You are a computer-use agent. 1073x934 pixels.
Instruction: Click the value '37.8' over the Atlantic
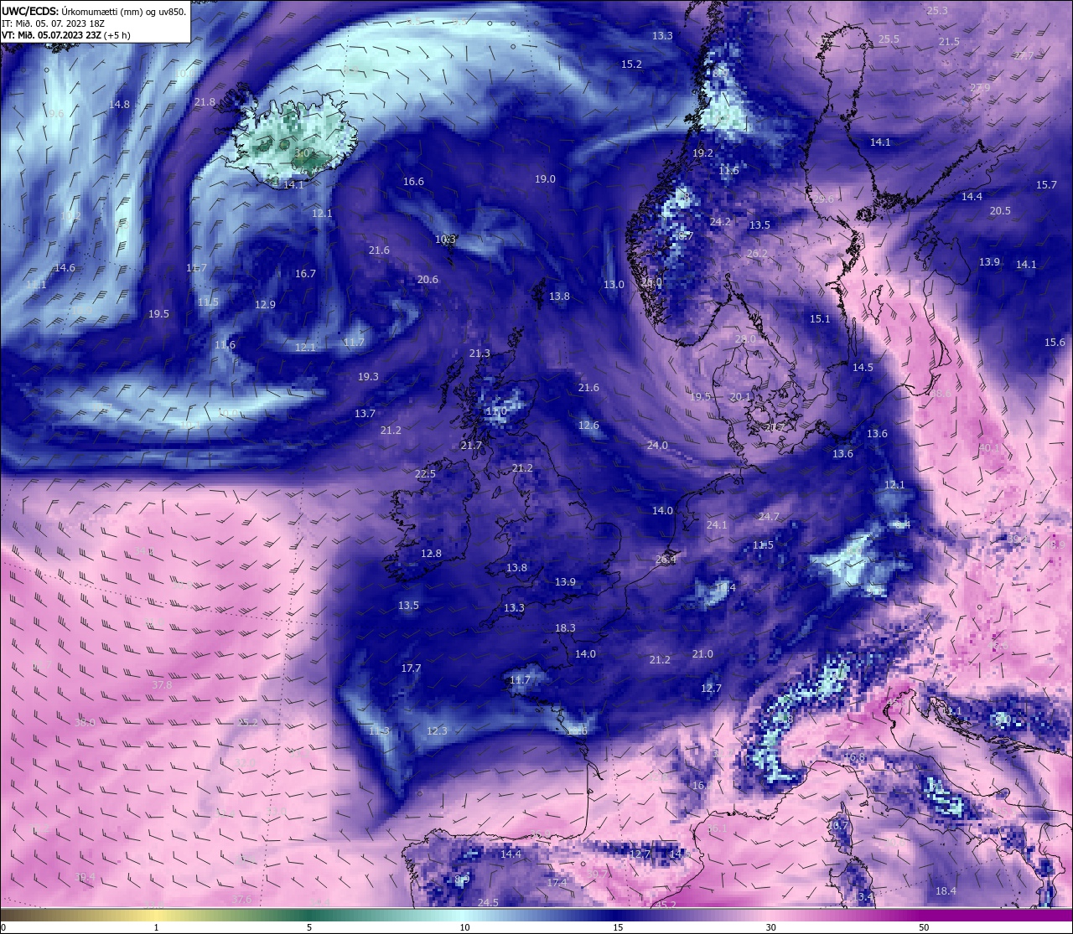coord(162,685)
